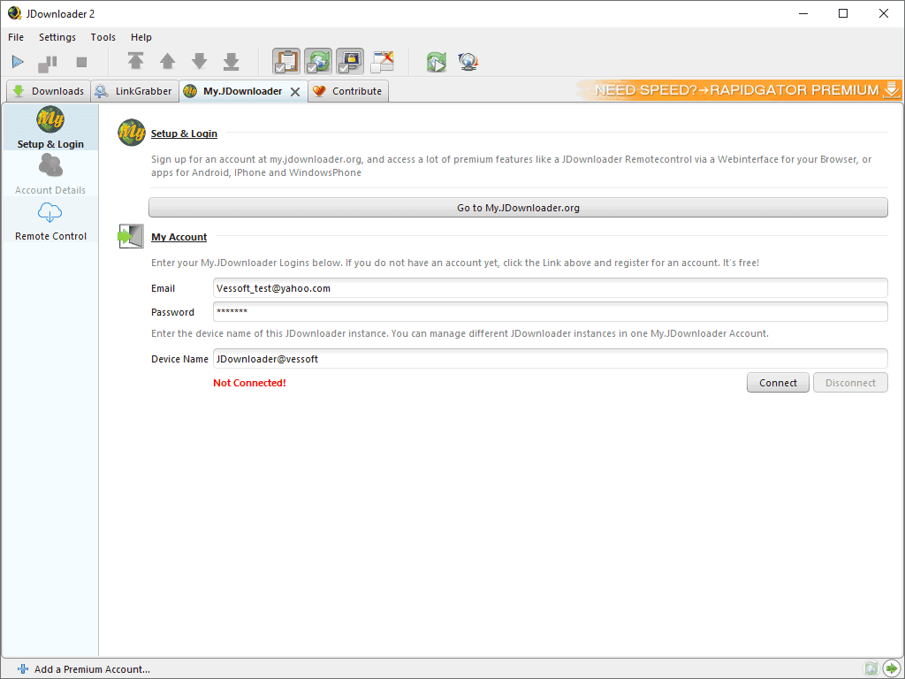Click the reconnect now toolbar icon
The height and width of the screenshot is (679, 905).
click(437, 62)
